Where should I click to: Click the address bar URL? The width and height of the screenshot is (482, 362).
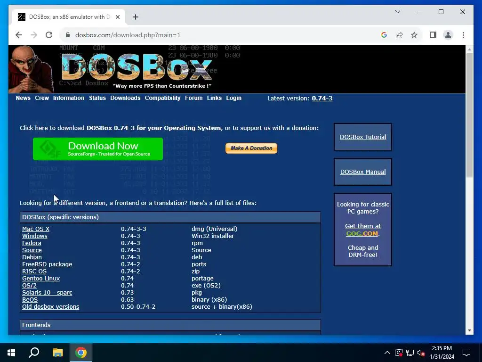pos(128,35)
